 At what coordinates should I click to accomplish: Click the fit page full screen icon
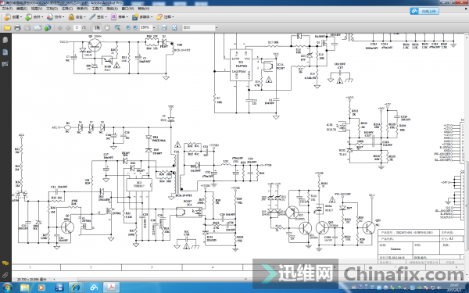(x=174, y=28)
